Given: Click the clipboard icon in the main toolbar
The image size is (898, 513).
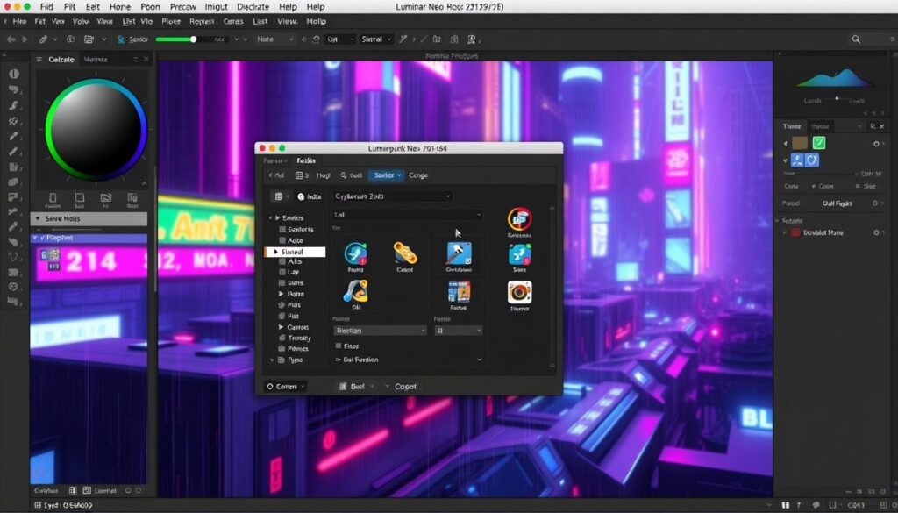Looking at the screenshot, I should click(x=89, y=39).
